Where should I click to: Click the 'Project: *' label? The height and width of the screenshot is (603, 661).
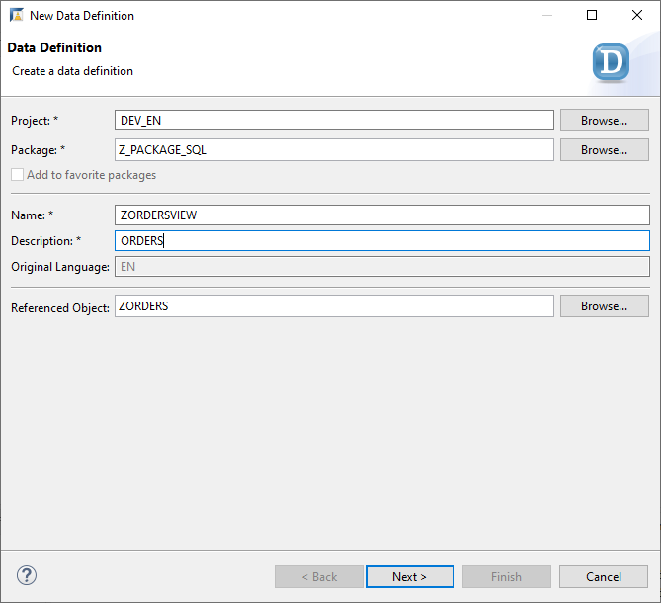tap(35, 121)
